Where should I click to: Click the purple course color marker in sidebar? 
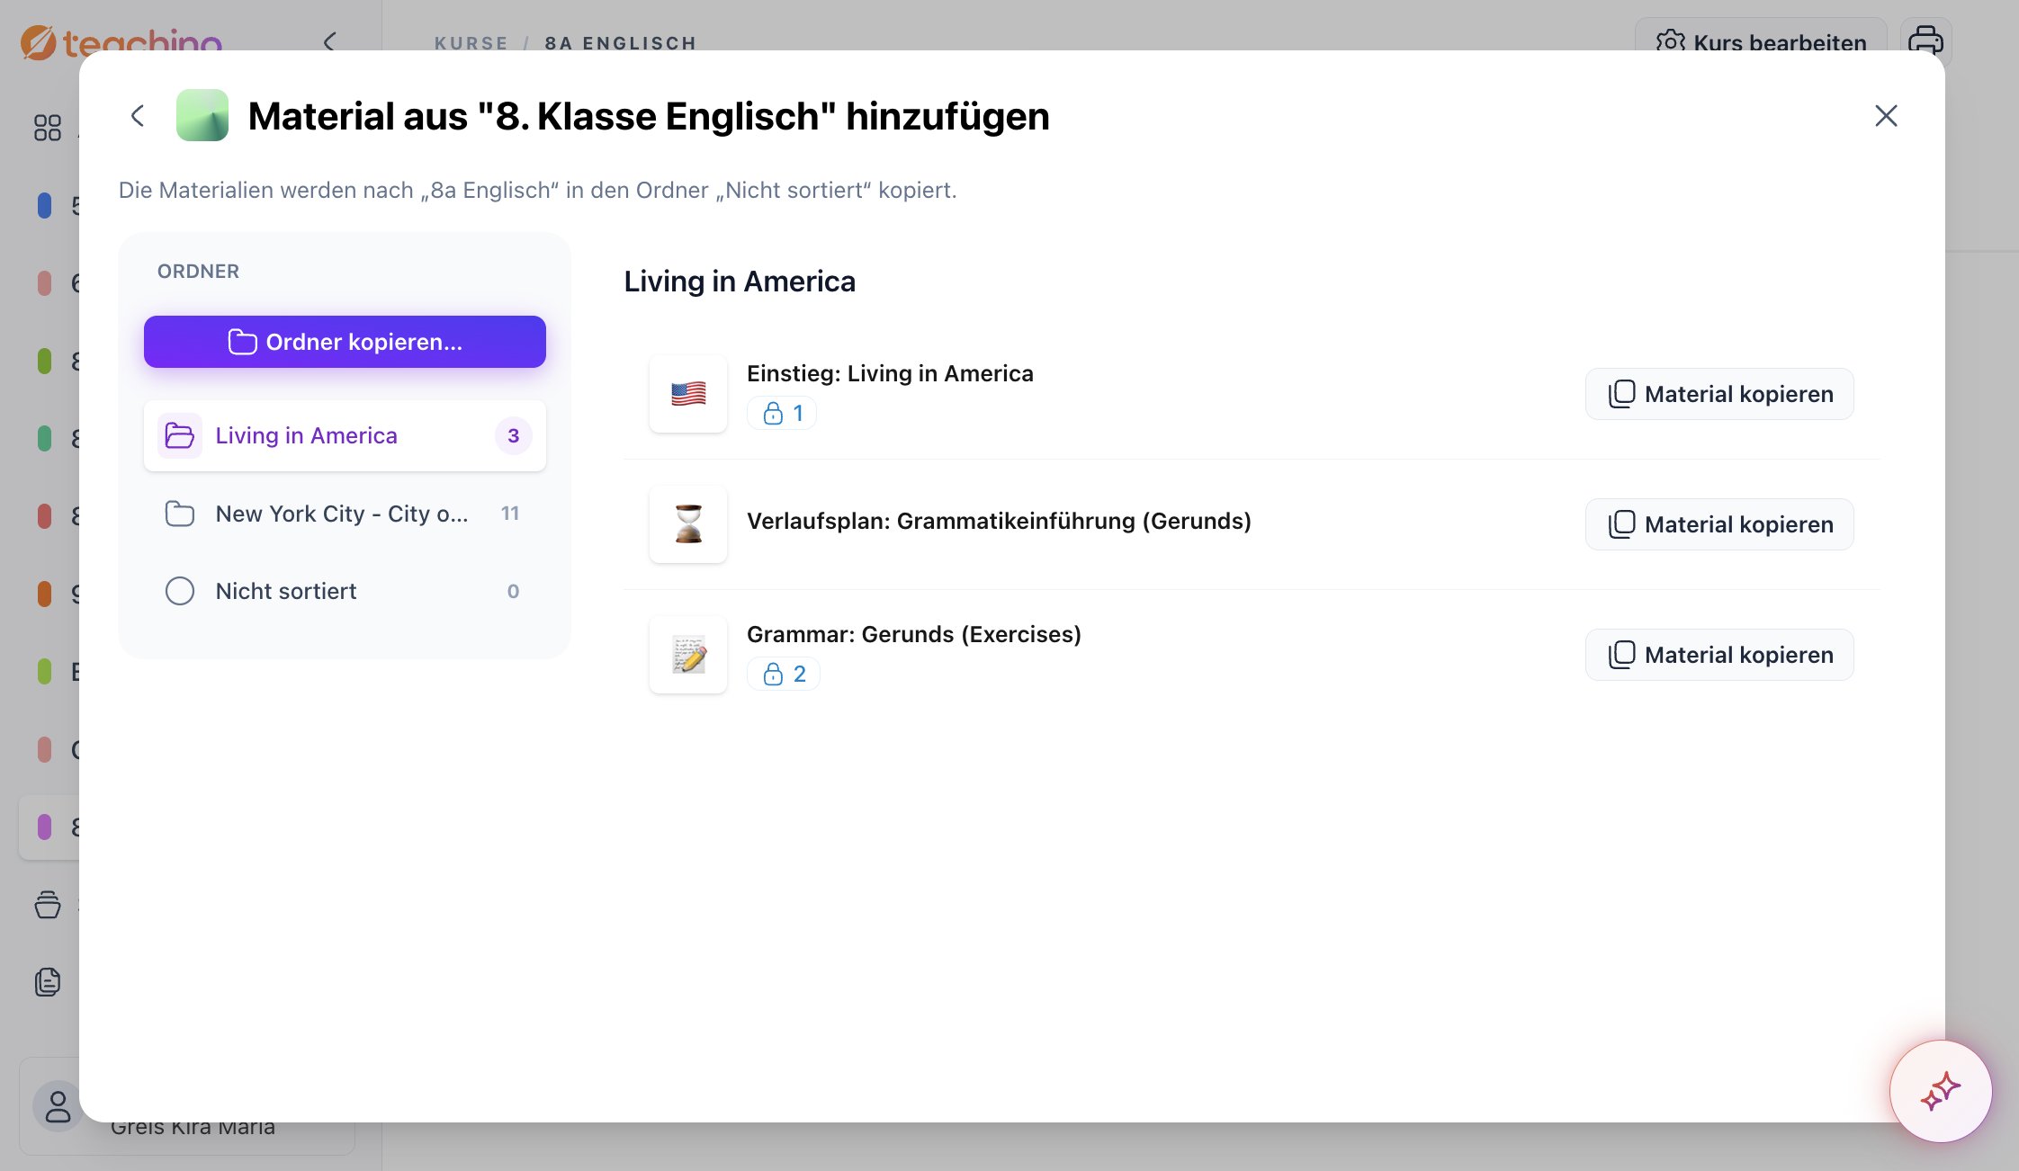44,827
